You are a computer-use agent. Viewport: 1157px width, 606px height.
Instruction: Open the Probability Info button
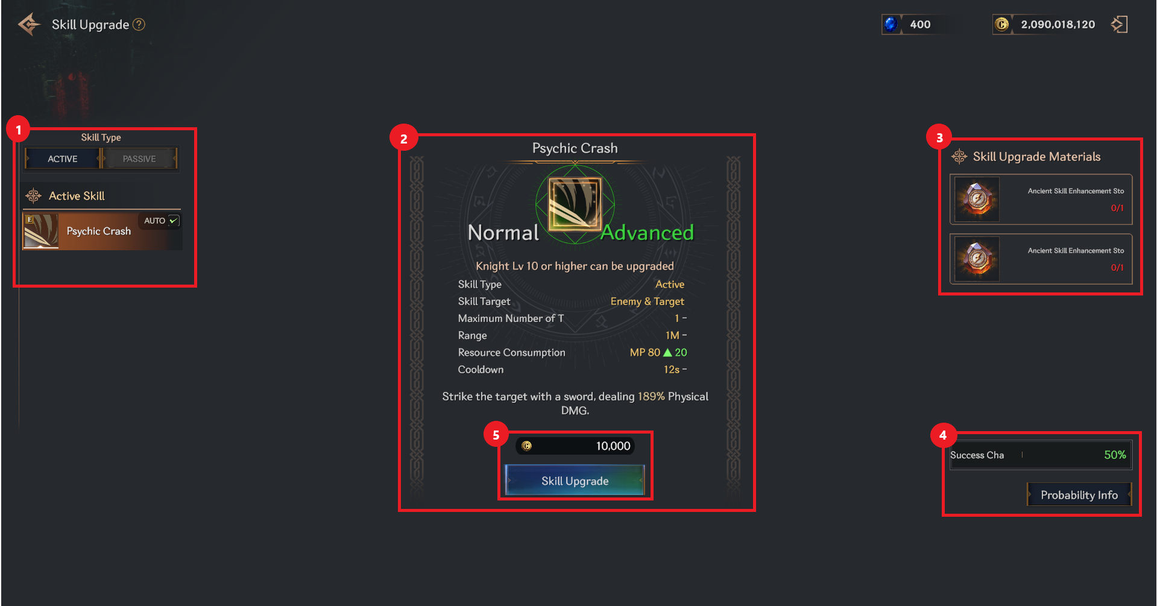(x=1079, y=495)
